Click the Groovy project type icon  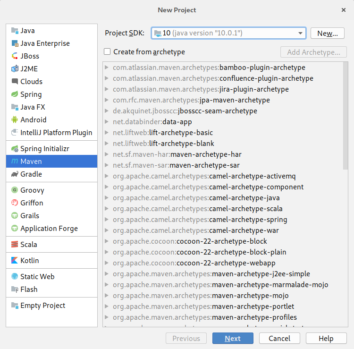[x=14, y=190]
